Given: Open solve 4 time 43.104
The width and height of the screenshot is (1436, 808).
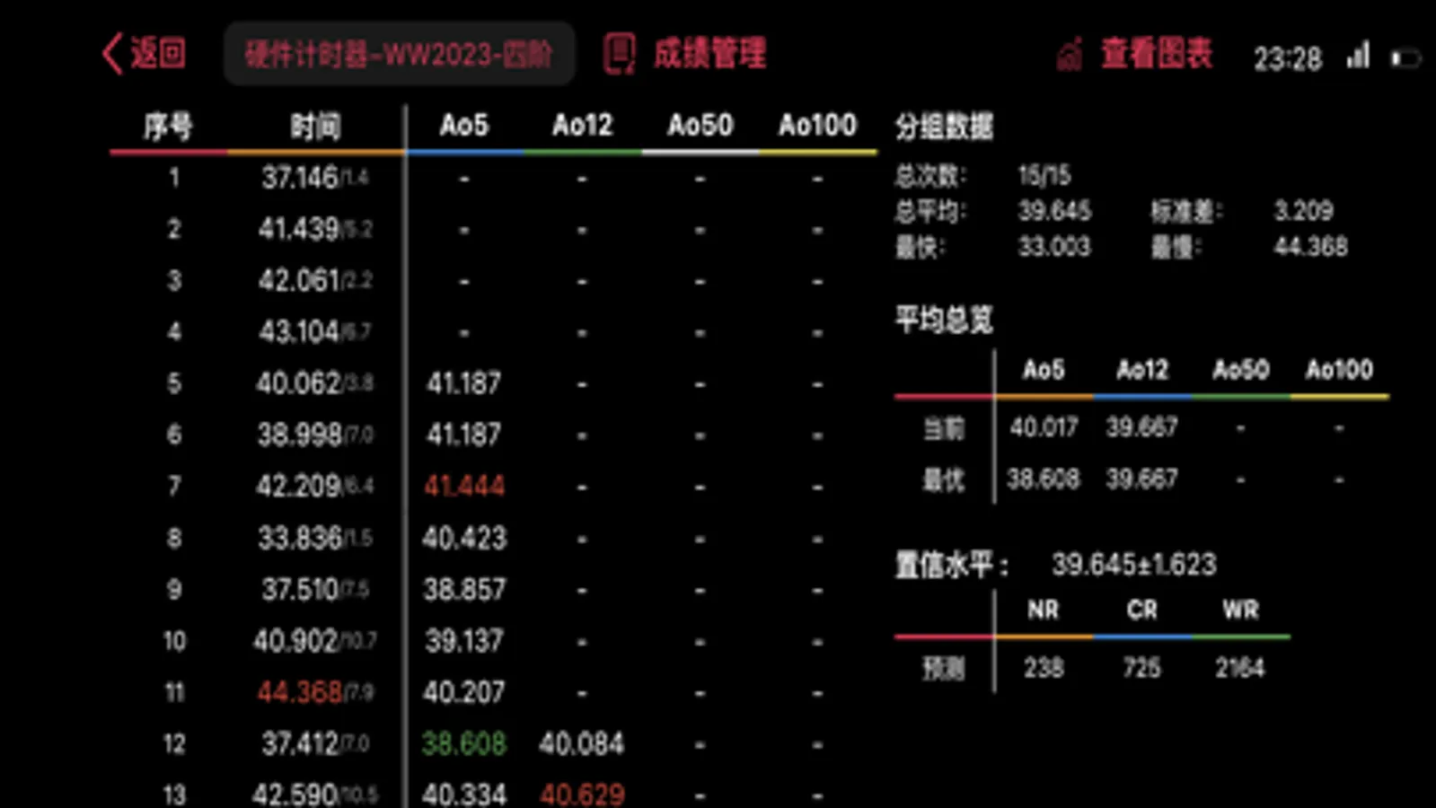Looking at the screenshot, I should [298, 331].
